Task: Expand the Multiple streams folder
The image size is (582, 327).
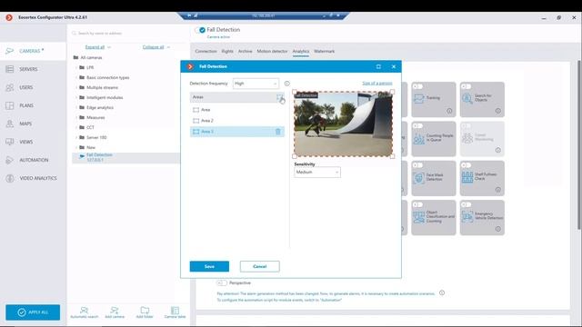Action: [x=76, y=87]
